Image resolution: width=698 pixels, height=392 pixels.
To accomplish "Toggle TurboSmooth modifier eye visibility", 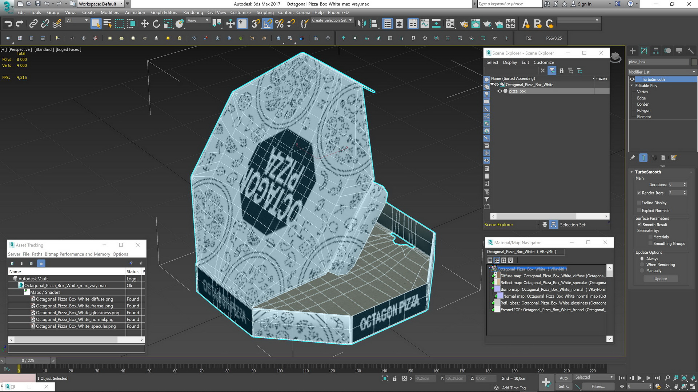I will coord(632,79).
